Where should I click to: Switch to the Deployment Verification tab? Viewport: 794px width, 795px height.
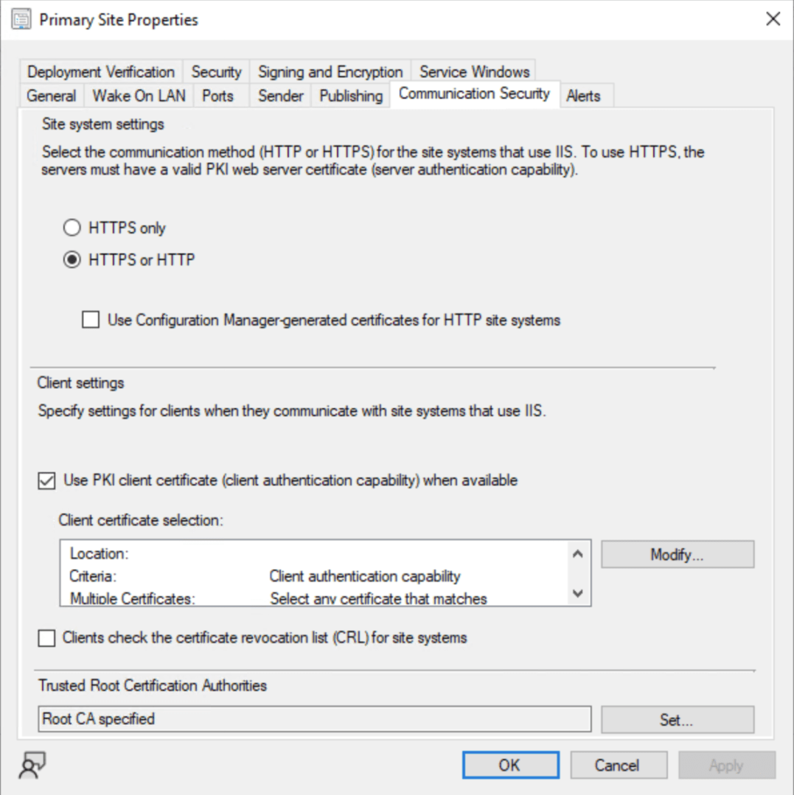coord(101,72)
